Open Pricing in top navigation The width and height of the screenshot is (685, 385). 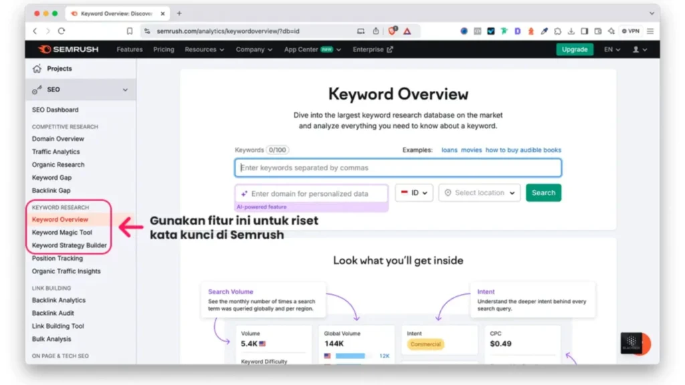[x=164, y=49]
